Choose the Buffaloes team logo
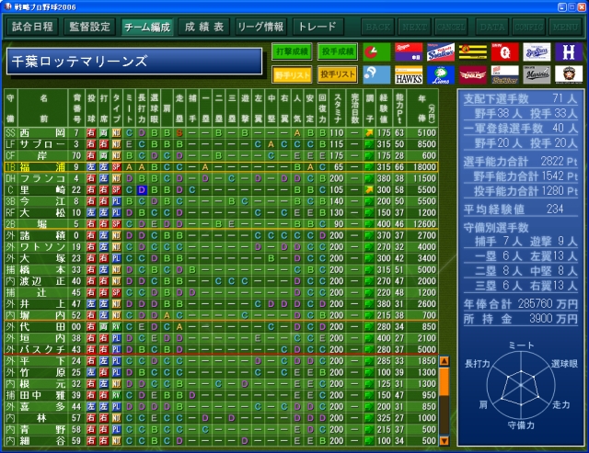The image size is (589, 453). 505,74
